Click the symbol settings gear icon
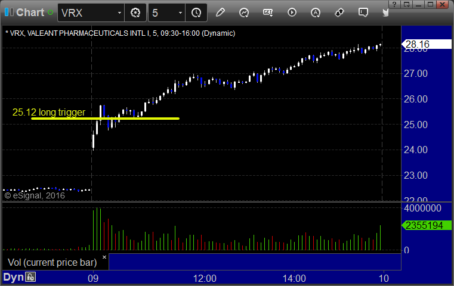Image resolution: width=454 pixels, height=286 pixels. [x=135, y=13]
